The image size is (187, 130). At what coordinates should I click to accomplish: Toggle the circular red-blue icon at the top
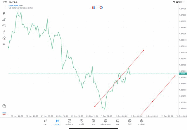click(x=101, y=8)
